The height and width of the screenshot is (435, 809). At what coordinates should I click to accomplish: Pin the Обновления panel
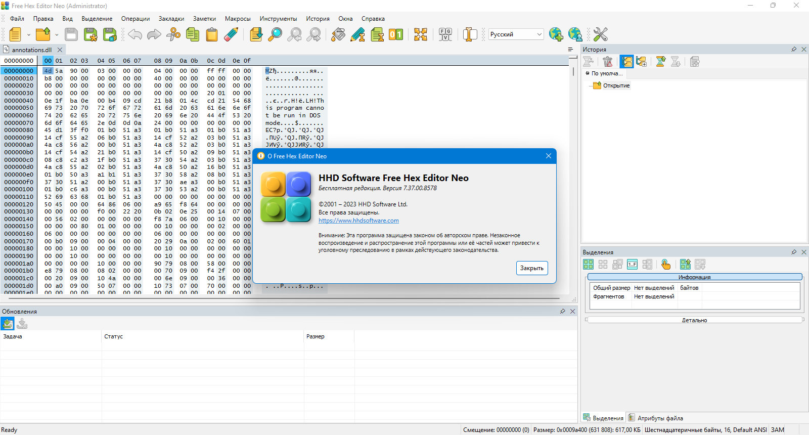click(562, 311)
